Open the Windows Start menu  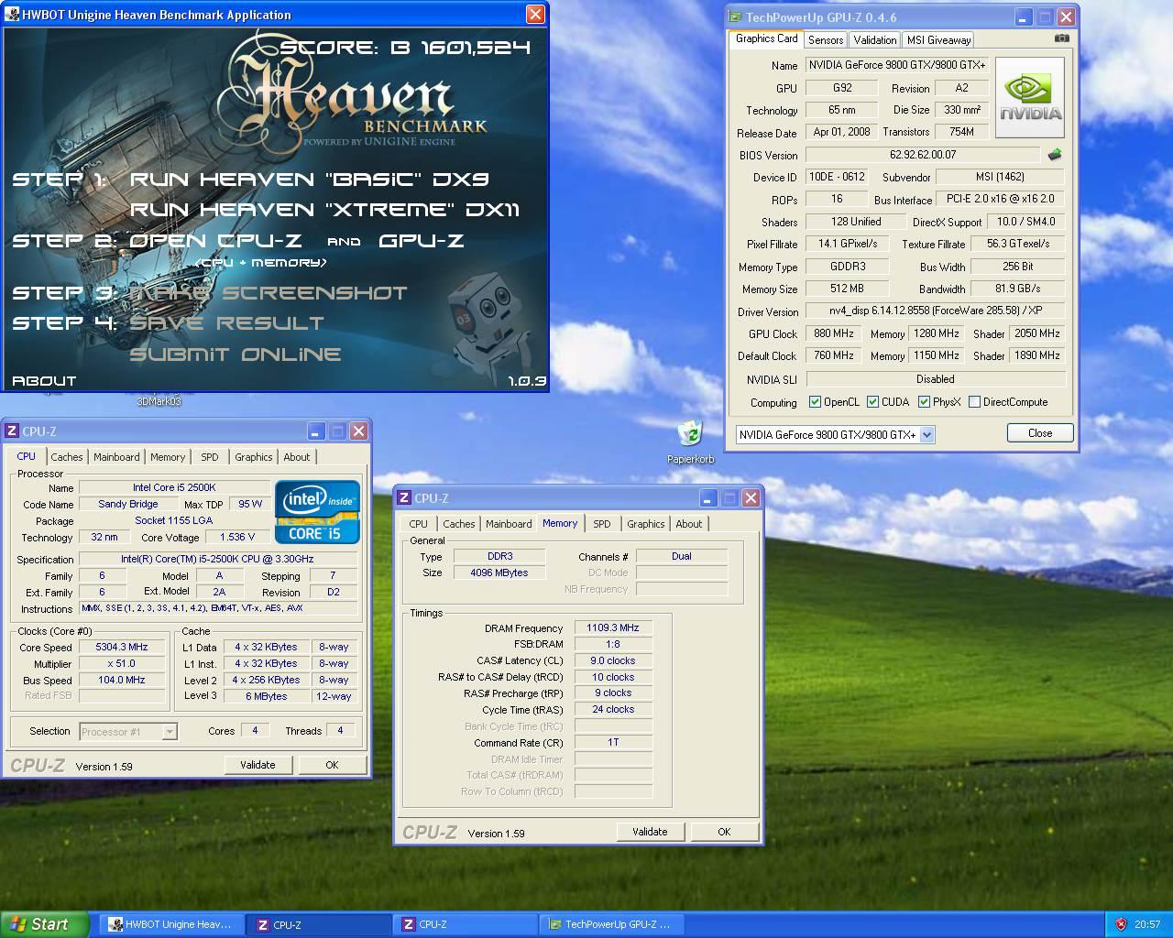tap(45, 924)
